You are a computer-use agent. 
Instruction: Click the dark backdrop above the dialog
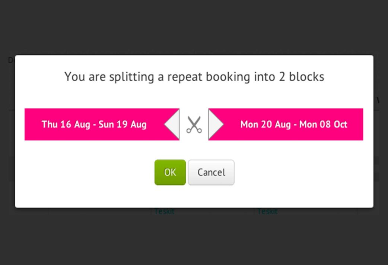(194, 27)
